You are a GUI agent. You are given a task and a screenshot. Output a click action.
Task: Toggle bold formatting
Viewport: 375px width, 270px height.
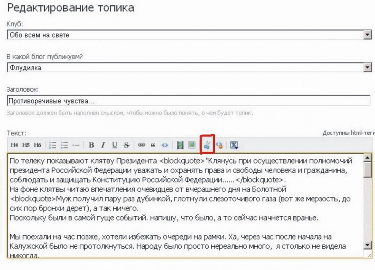91,144
